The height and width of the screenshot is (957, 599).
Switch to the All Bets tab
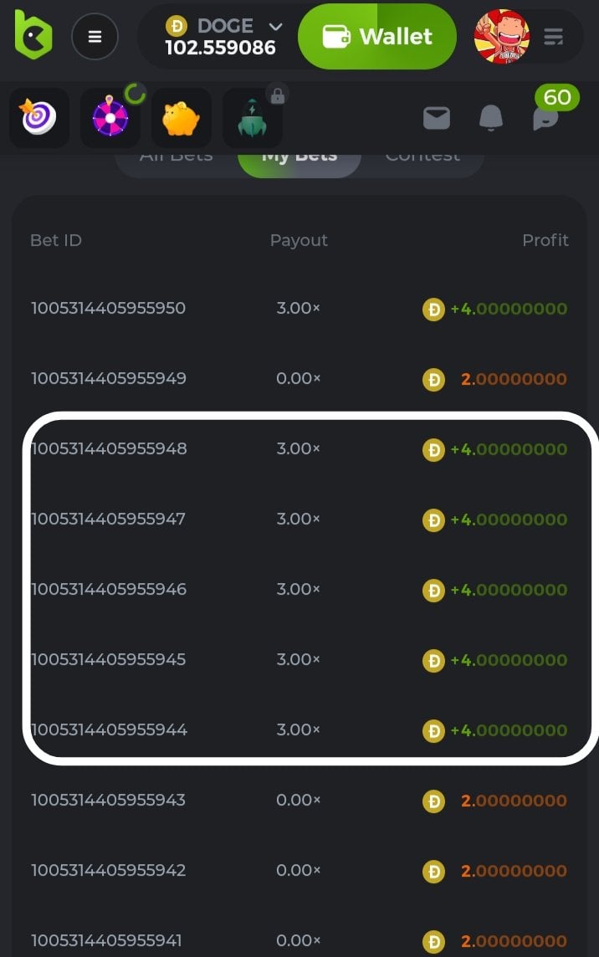point(176,156)
